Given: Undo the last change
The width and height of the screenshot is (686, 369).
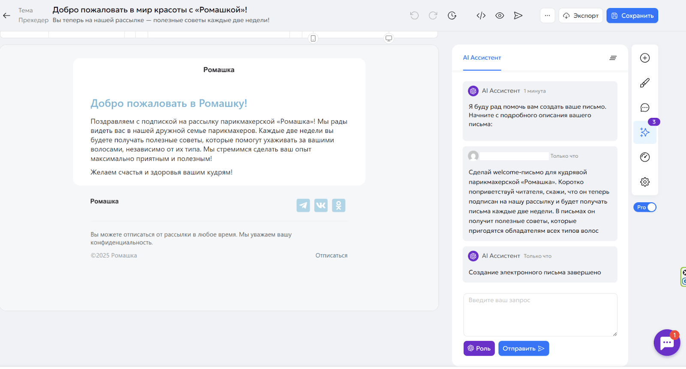Looking at the screenshot, I should [x=414, y=16].
